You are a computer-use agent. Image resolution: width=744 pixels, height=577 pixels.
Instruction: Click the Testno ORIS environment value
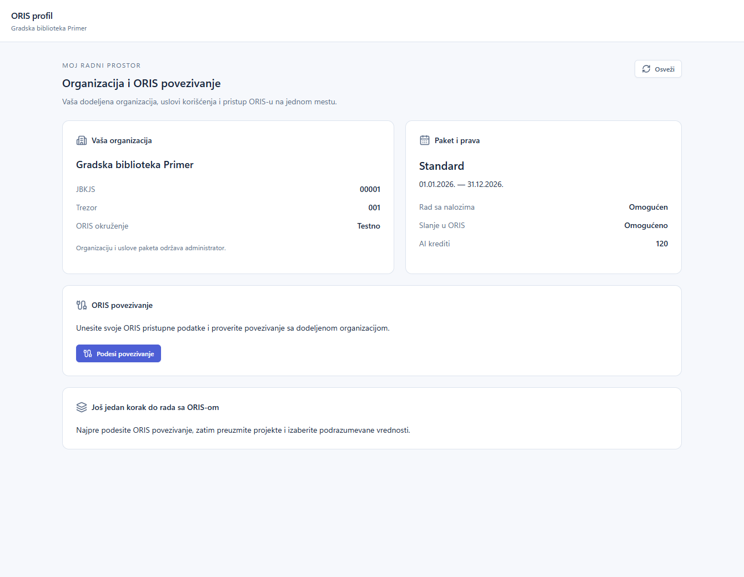(369, 226)
